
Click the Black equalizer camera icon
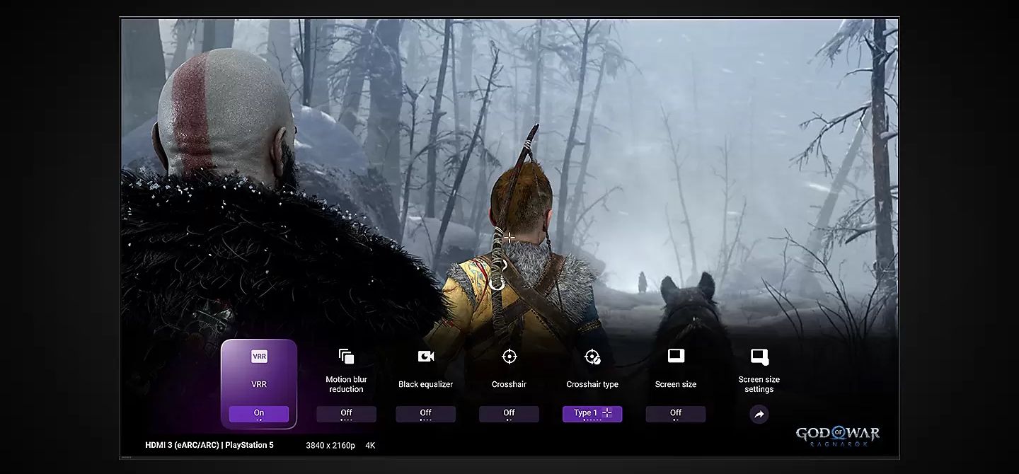pyautogui.click(x=425, y=356)
